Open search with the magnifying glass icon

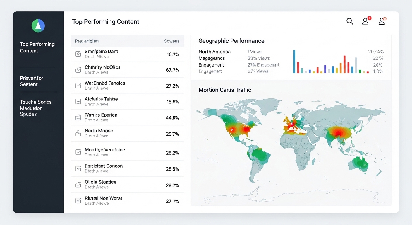tap(350, 21)
